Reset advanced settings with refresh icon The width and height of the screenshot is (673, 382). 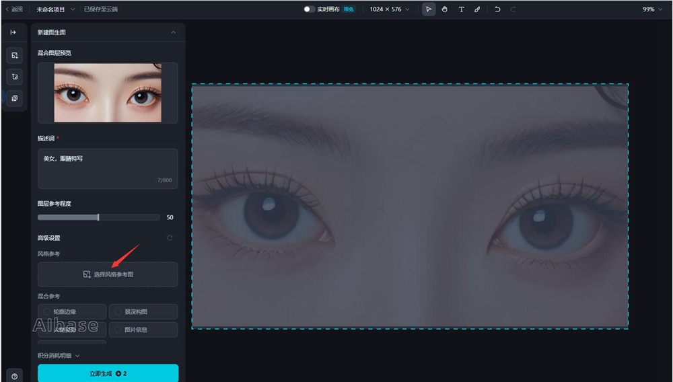click(170, 238)
